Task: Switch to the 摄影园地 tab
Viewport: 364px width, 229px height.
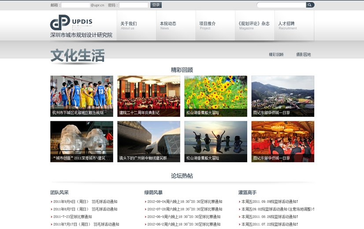Action: [x=303, y=55]
